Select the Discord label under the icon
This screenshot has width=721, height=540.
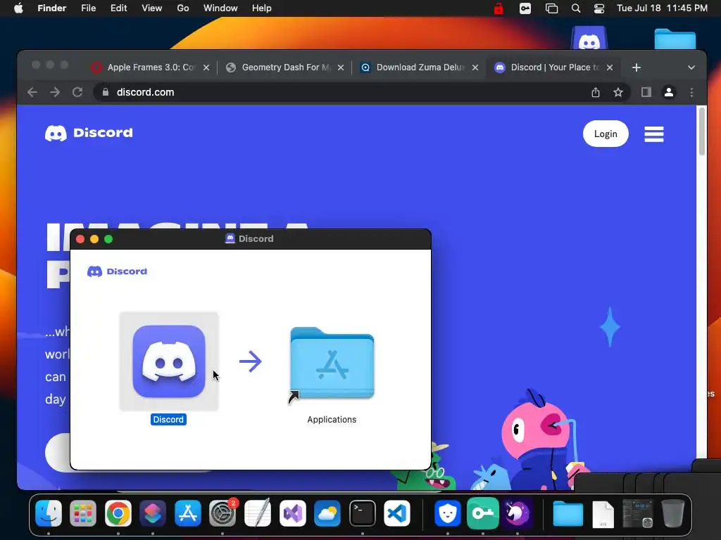coord(168,419)
